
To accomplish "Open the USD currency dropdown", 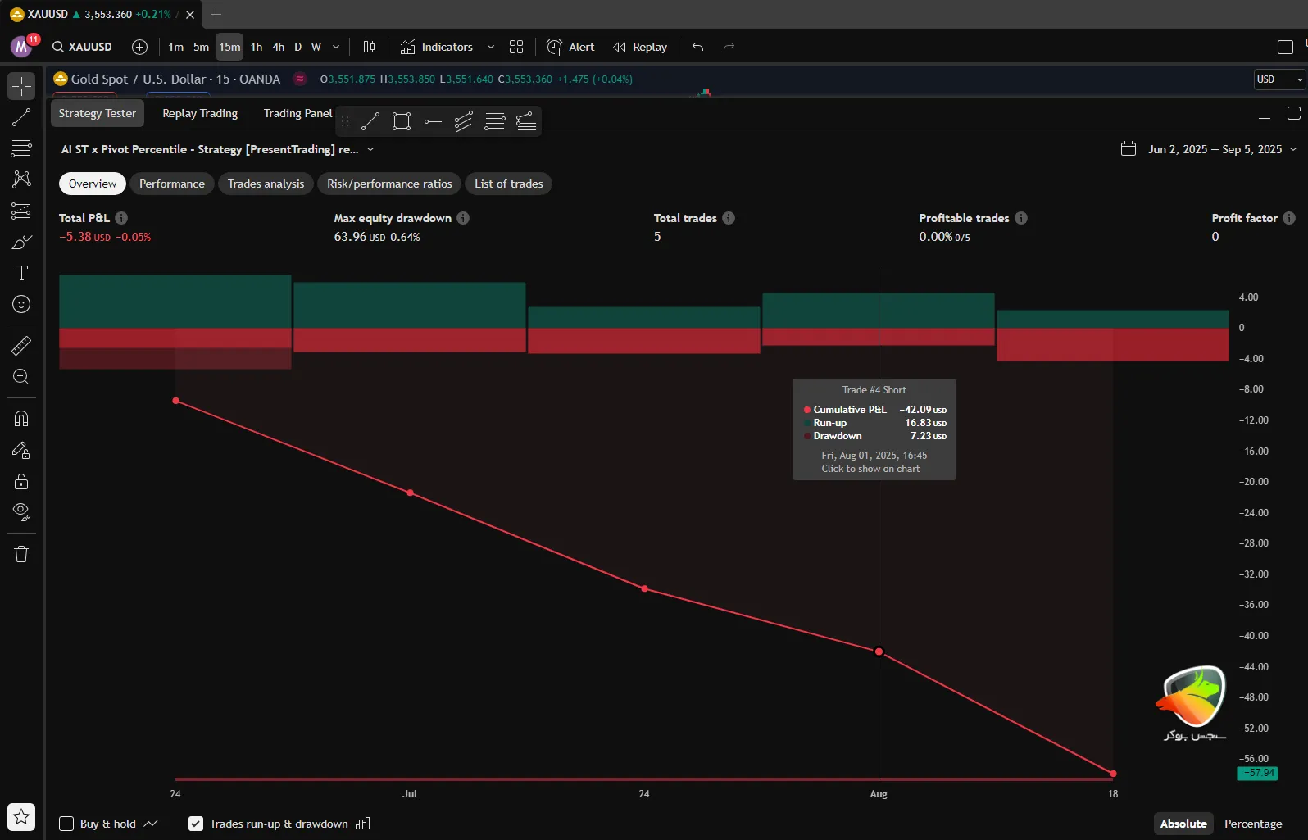I will point(1278,79).
